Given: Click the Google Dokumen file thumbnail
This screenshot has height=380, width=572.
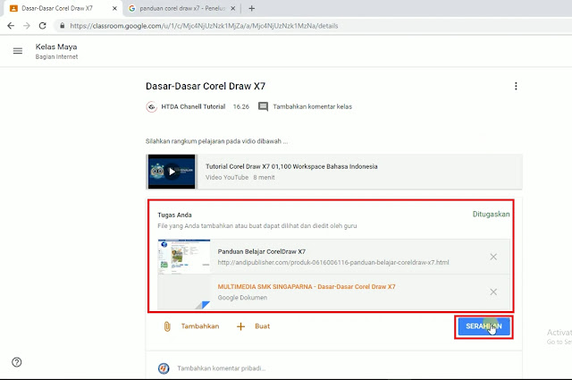Looking at the screenshot, I should pyautogui.click(x=184, y=292).
